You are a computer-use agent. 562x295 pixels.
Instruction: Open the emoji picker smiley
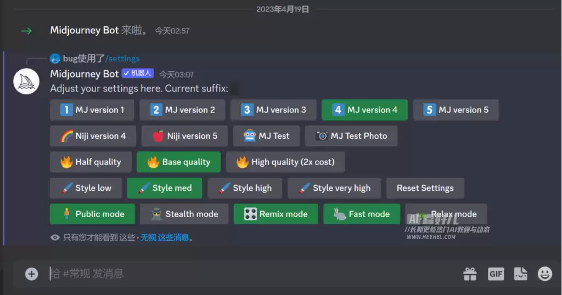[545, 274]
